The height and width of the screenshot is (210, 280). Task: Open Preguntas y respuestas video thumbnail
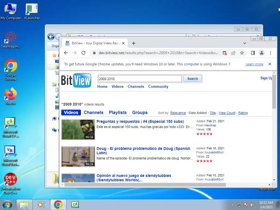[x=78, y=129]
